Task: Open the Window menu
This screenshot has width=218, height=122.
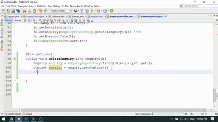Action: click(x=89, y=6)
